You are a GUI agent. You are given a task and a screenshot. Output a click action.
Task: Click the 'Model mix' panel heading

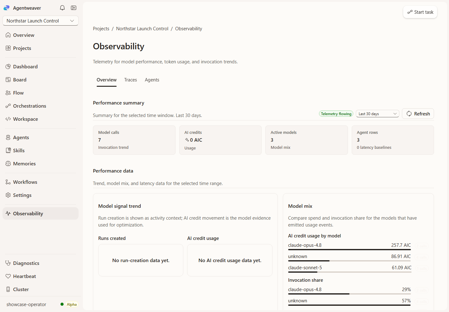pyautogui.click(x=300, y=206)
